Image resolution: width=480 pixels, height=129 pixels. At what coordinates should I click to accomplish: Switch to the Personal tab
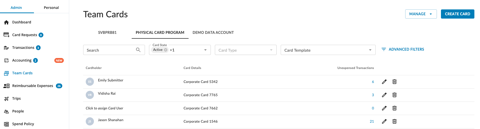tap(51, 8)
